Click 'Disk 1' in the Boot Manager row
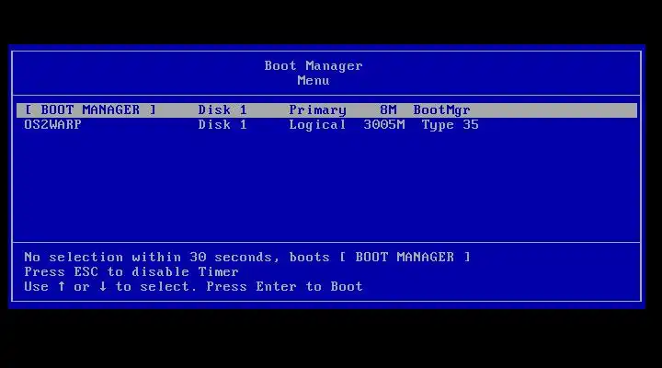This screenshot has width=662, height=368. pyautogui.click(x=223, y=110)
